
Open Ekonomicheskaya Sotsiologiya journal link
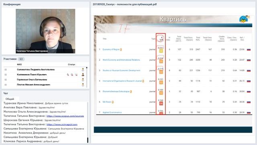116,91
